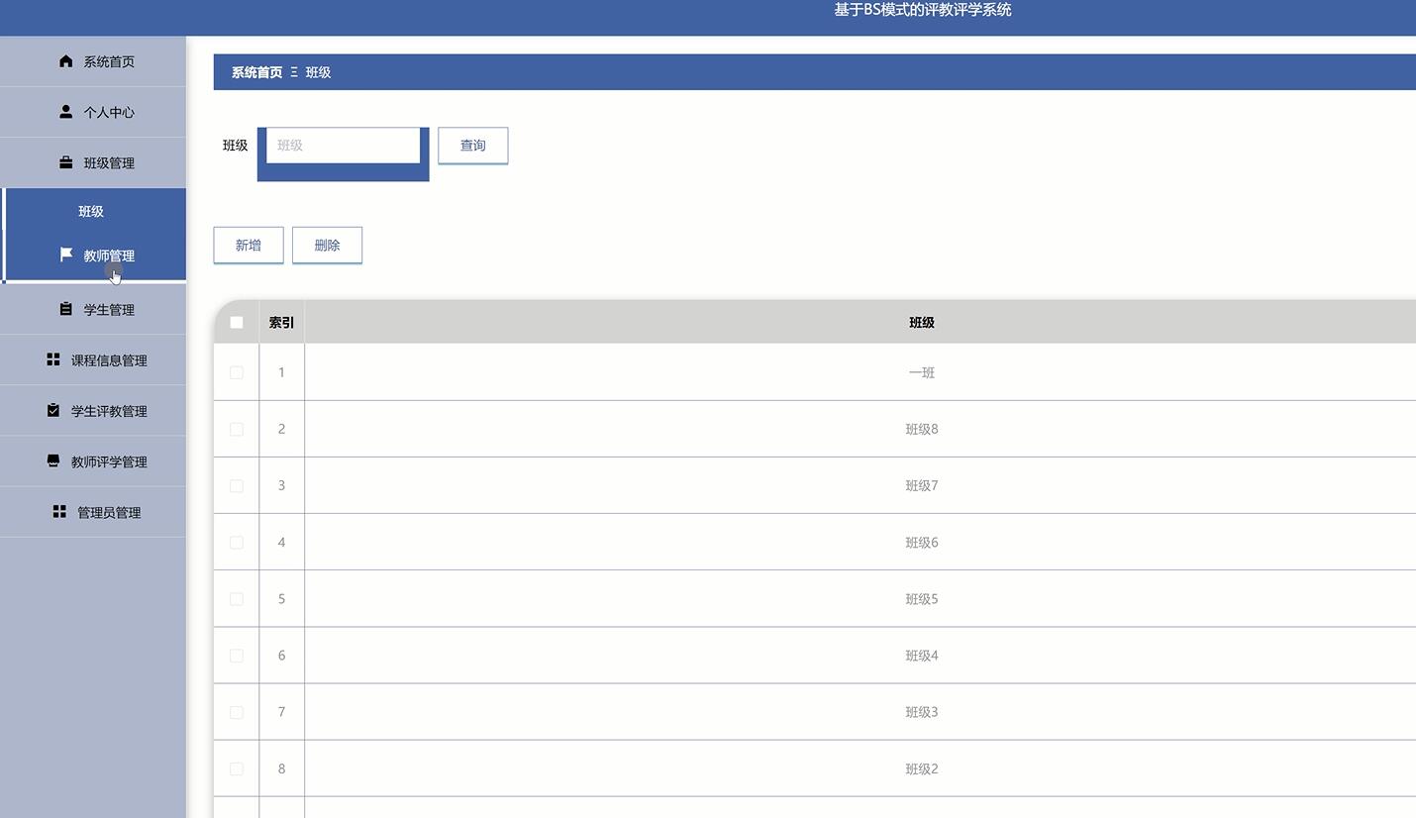Click the grid icon beside 管理员管理
1416x818 pixels.
click(59, 511)
